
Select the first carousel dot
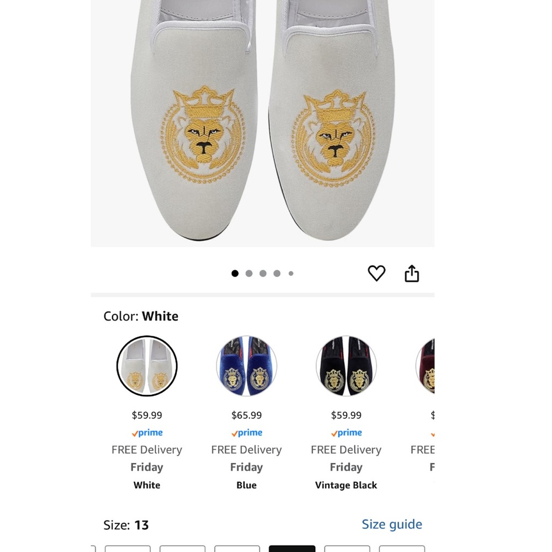pos(235,273)
